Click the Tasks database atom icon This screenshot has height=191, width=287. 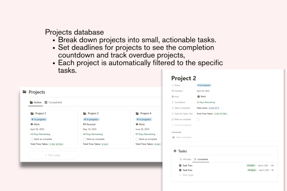click(x=175, y=151)
